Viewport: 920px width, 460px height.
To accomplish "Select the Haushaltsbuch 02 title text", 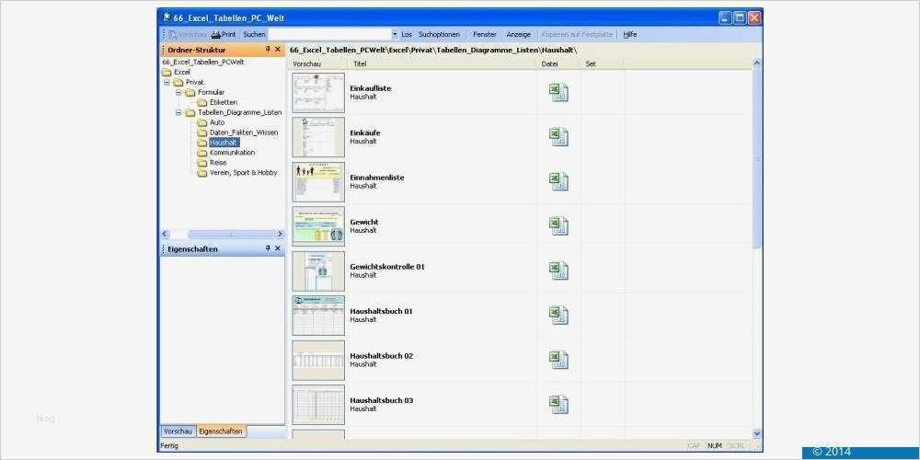I will (382, 355).
